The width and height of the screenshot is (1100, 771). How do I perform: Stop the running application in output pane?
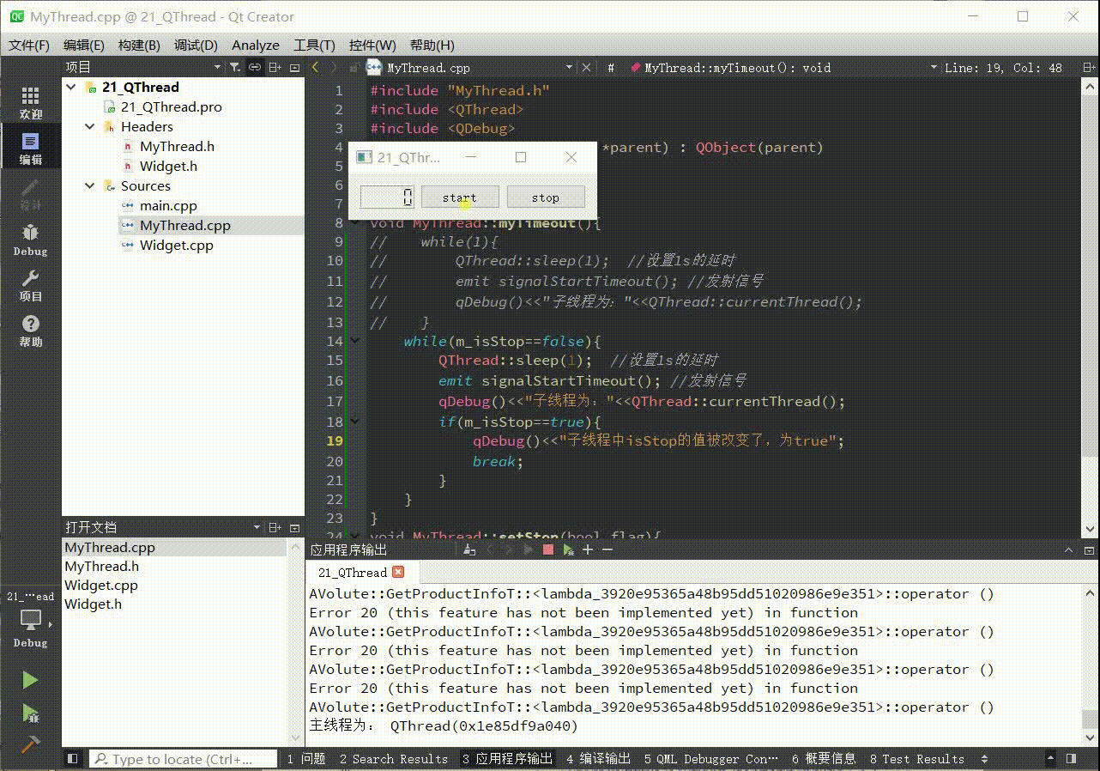pyautogui.click(x=547, y=549)
